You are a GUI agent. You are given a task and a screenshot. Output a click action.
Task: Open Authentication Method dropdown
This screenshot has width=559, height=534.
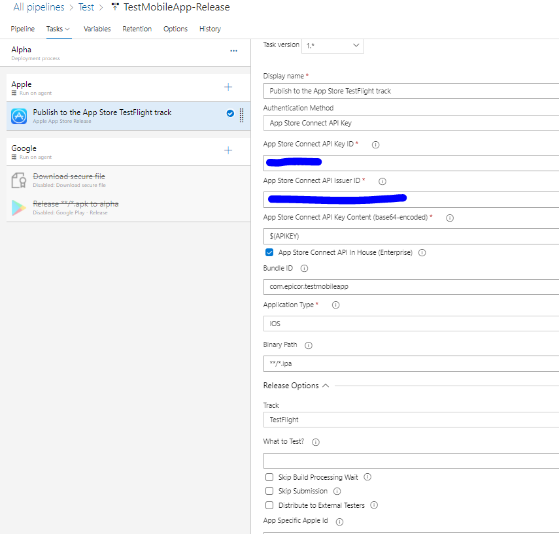coord(411,123)
